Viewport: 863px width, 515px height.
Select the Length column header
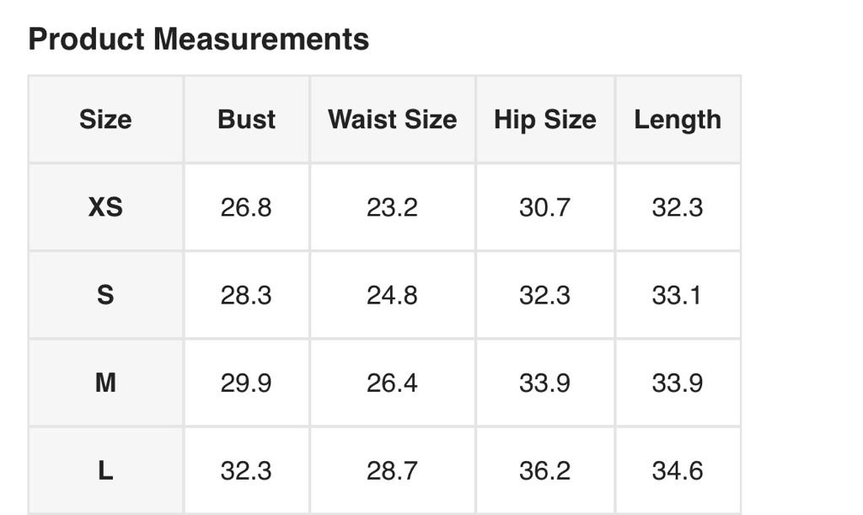[x=678, y=120]
